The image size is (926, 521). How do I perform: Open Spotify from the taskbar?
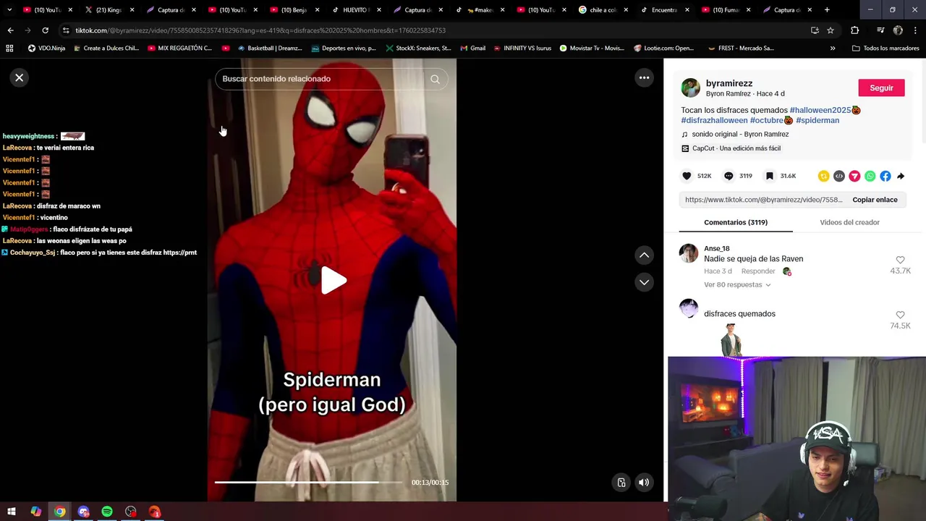click(107, 512)
